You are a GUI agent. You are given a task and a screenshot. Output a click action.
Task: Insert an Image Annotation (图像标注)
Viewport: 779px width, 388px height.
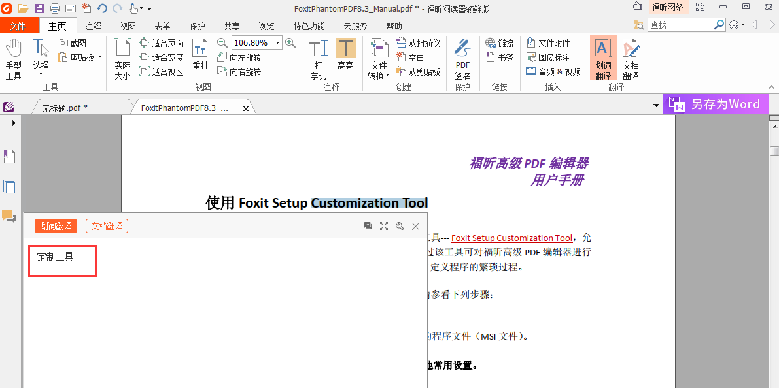(x=548, y=57)
